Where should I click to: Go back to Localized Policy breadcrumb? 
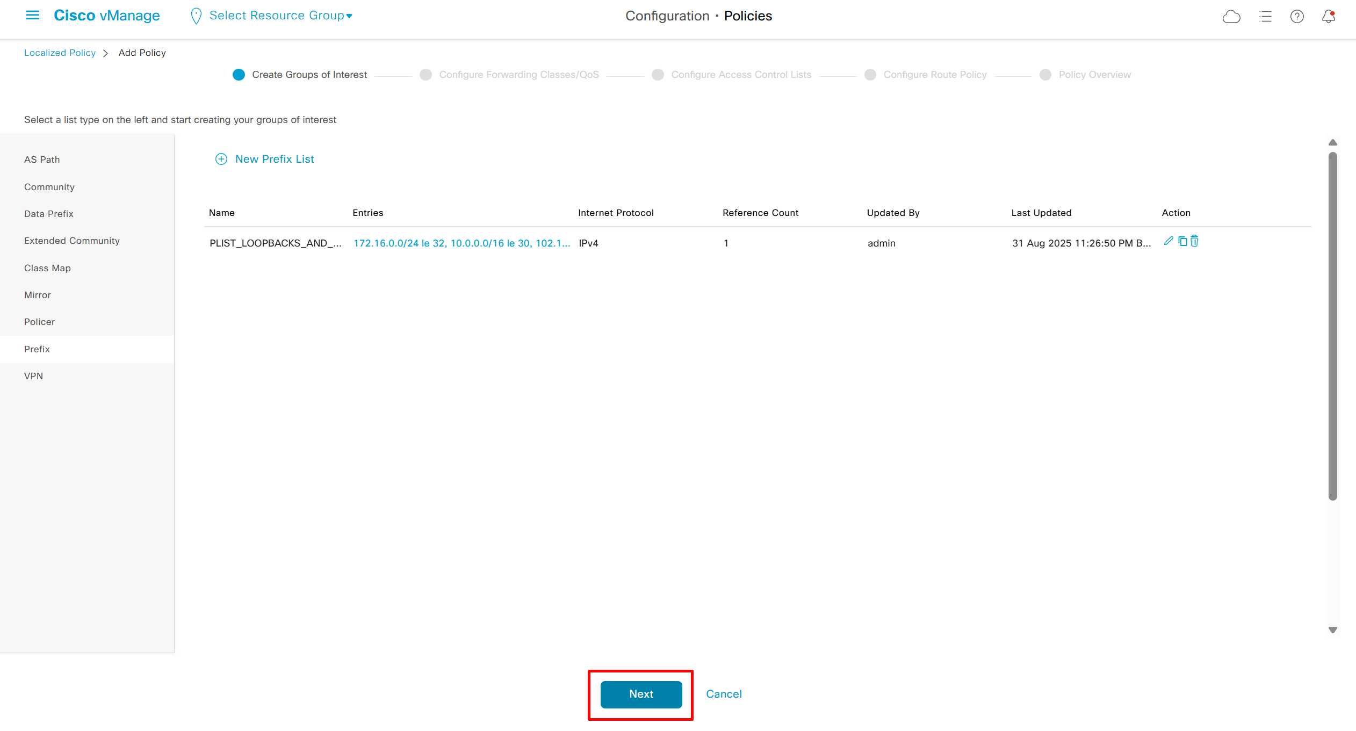pyautogui.click(x=60, y=53)
